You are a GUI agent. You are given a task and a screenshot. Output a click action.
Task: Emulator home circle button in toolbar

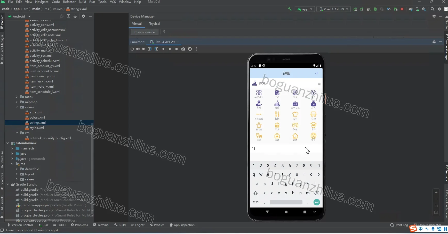pos(170,49)
